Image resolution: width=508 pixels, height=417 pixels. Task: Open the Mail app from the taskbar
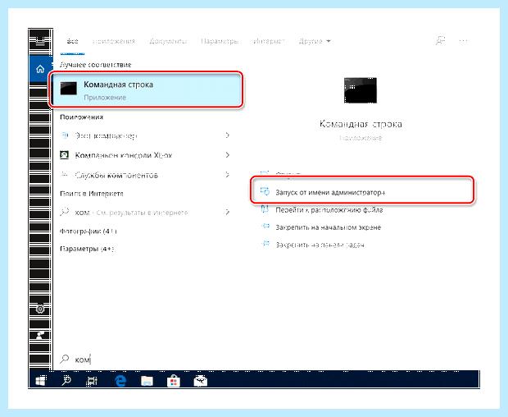click(200, 381)
